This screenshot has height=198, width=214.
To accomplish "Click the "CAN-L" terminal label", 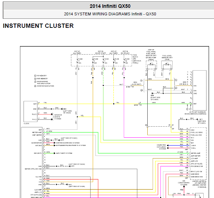I will click(193, 148).
